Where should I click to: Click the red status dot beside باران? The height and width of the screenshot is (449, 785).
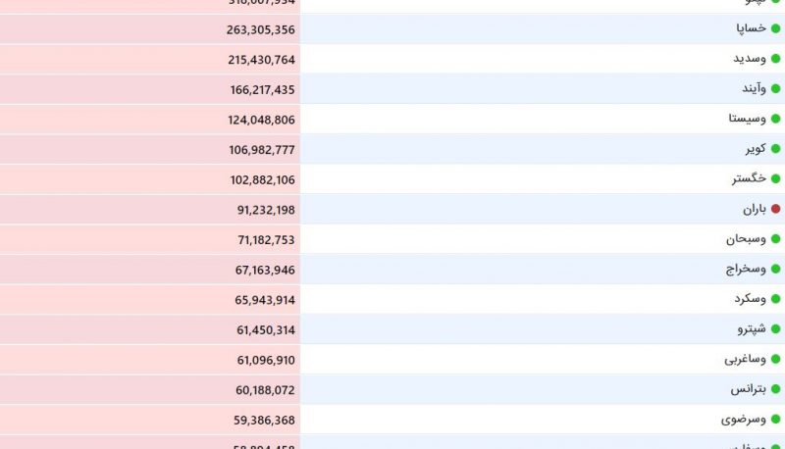point(775,209)
